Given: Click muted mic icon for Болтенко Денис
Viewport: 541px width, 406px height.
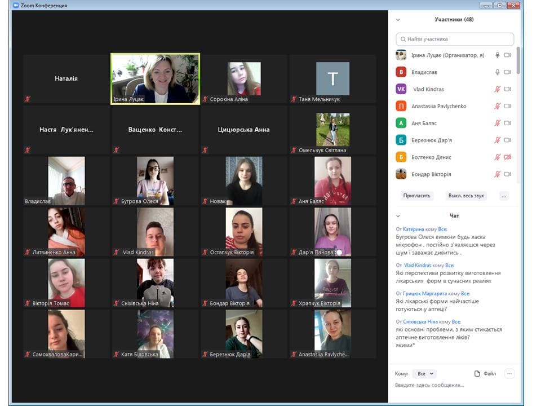Looking at the screenshot, I should (x=497, y=157).
